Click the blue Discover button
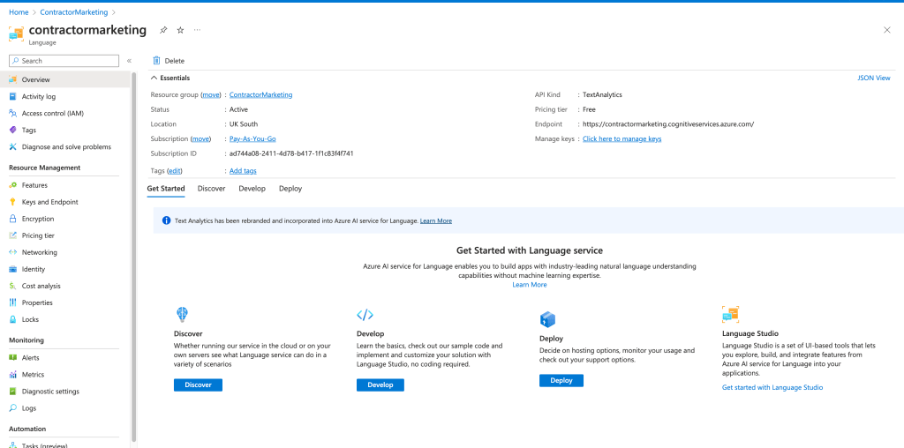904x448 pixels. (198, 385)
